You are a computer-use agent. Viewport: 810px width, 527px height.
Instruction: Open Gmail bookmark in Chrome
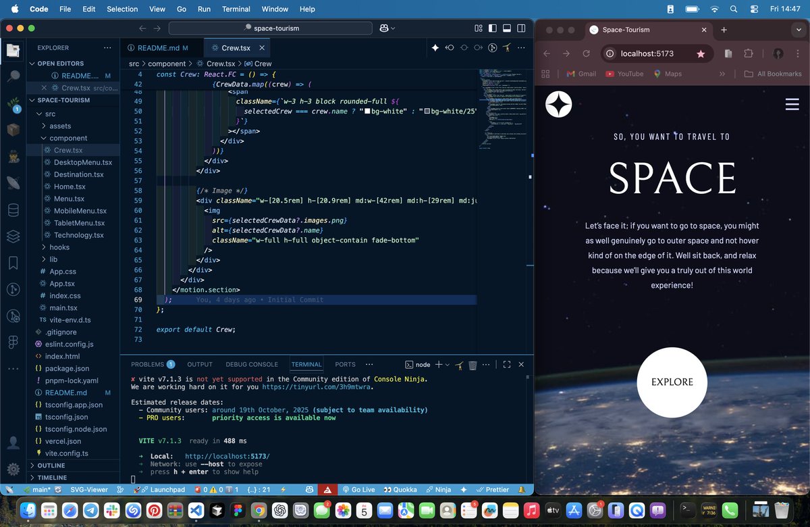pos(580,74)
